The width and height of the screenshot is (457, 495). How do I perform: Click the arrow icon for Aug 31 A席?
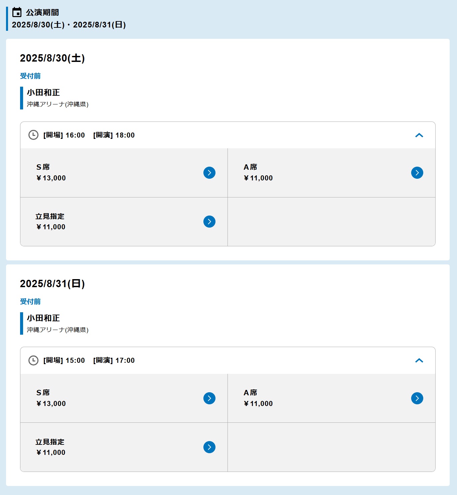click(417, 398)
